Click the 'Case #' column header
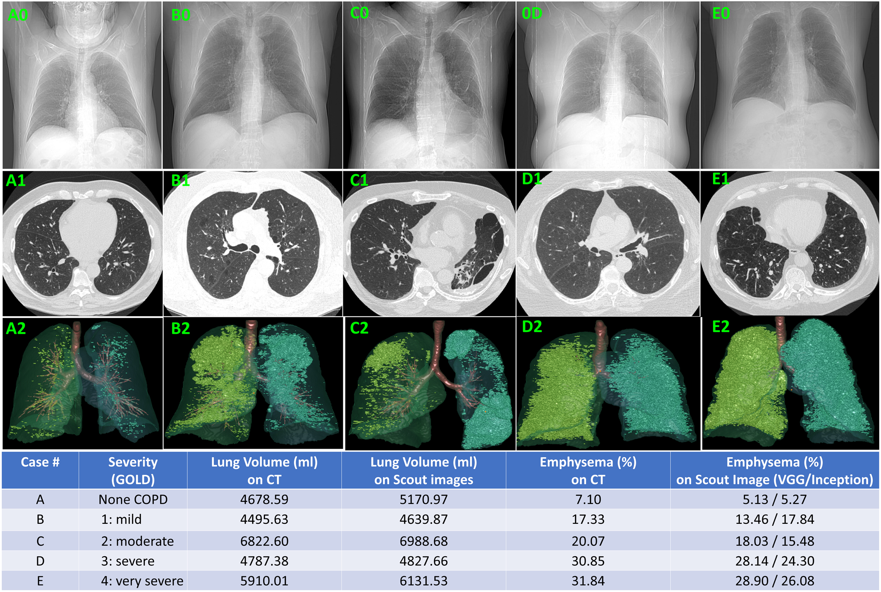This screenshot has width=881, height=592. [x=40, y=470]
